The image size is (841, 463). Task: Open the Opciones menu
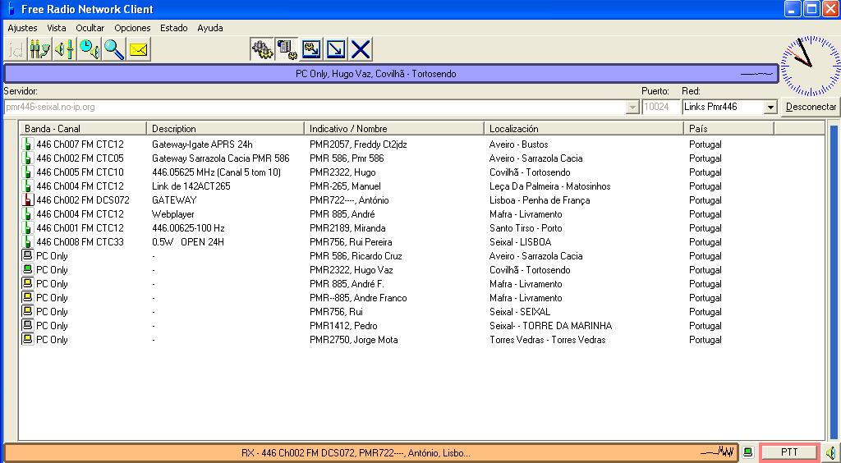coord(132,28)
